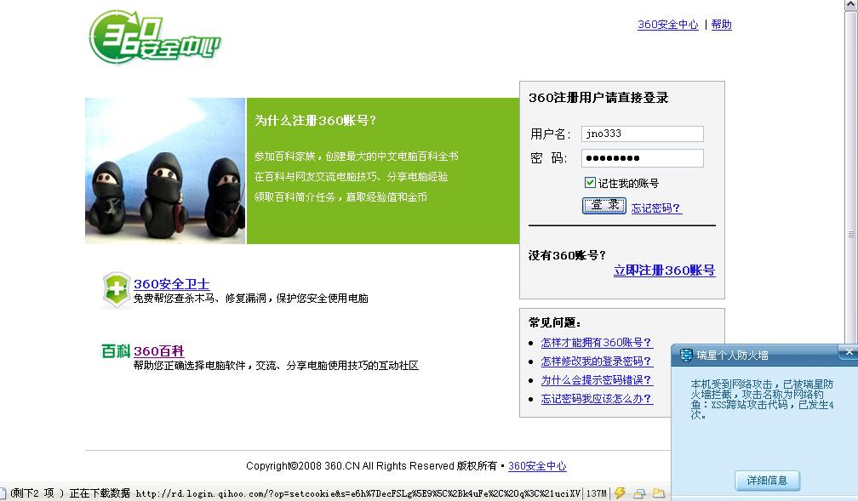Image resolution: width=858 pixels, height=501 pixels.
Task: Click 详细信息 button in firewall popup
Action: 767,481
